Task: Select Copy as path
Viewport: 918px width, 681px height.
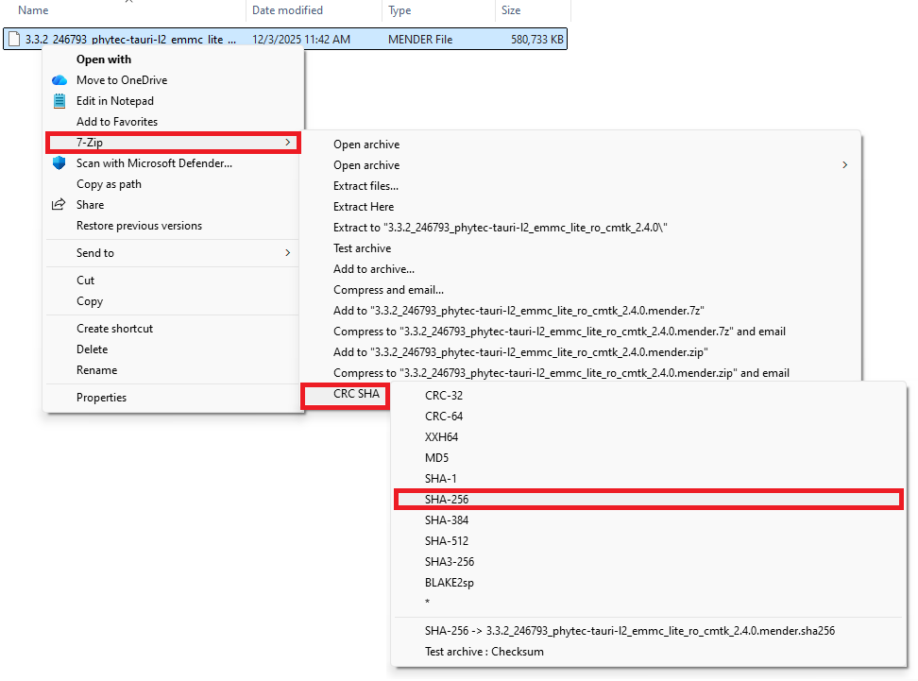Action: (x=109, y=184)
